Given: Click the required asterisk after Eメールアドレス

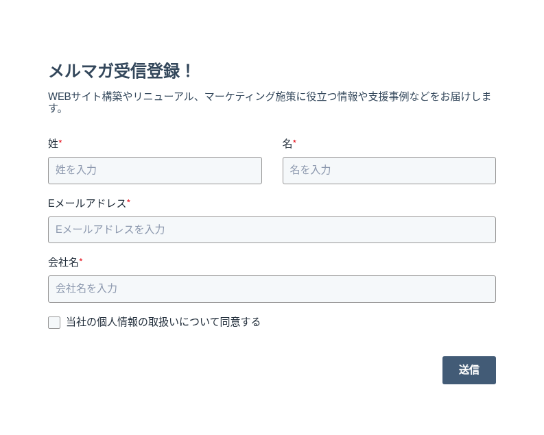Looking at the screenshot, I should (x=129, y=201).
